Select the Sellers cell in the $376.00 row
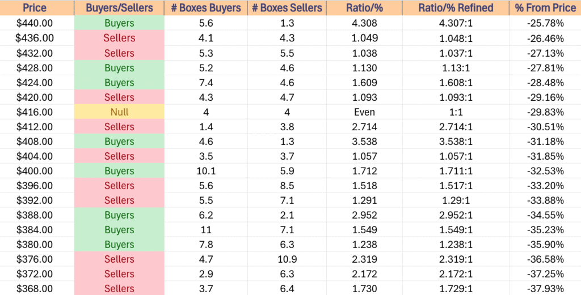 click(119, 259)
